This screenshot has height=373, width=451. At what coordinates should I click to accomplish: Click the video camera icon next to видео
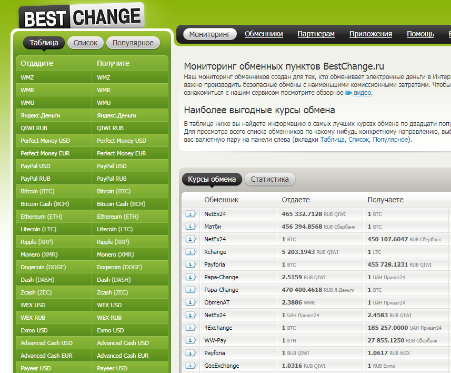(x=348, y=93)
